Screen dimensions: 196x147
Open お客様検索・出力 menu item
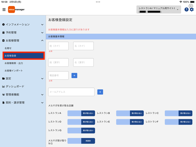coord(14,63)
